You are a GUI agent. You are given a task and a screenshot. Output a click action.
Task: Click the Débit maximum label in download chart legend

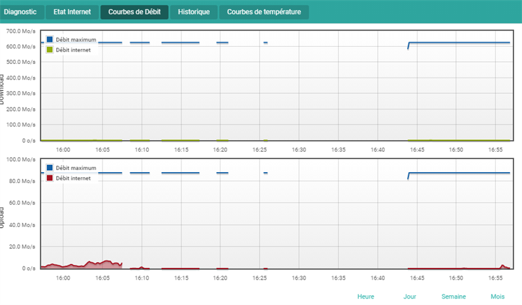point(76,40)
